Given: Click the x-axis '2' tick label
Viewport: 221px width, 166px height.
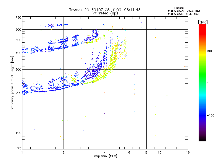Looking at the screenshot, I should [x=64, y=152].
